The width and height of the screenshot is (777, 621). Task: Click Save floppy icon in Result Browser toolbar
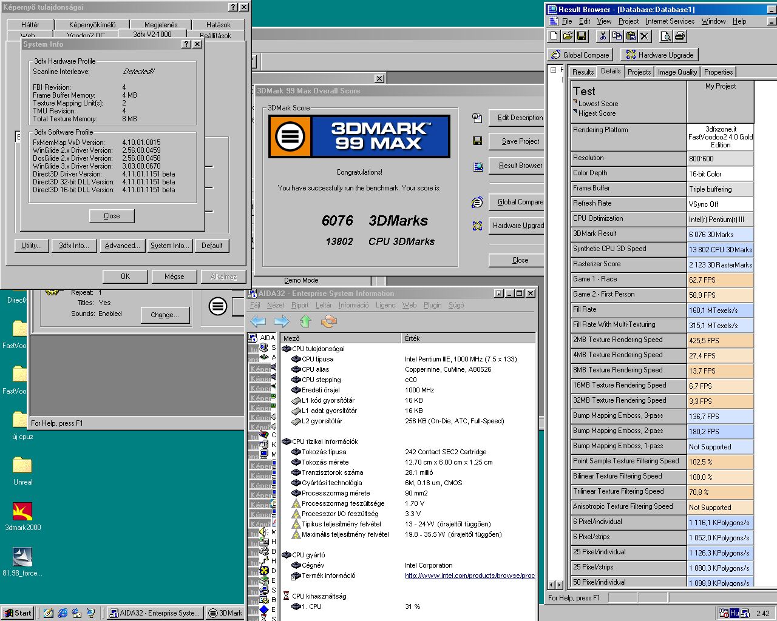[x=582, y=36]
